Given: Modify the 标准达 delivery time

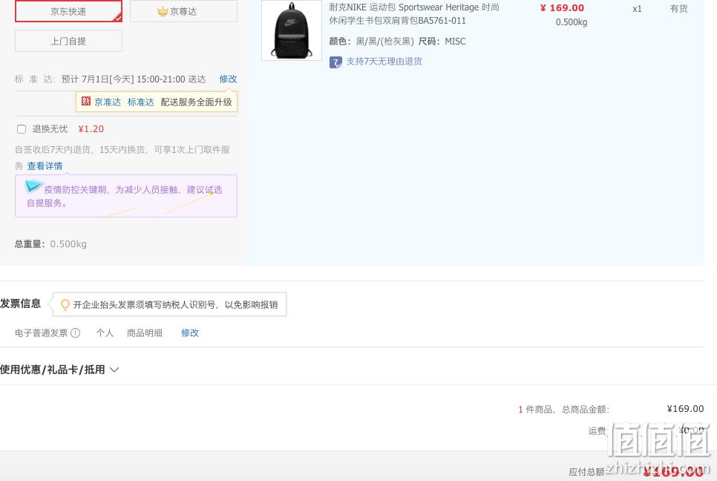Looking at the screenshot, I should (x=228, y=79).
